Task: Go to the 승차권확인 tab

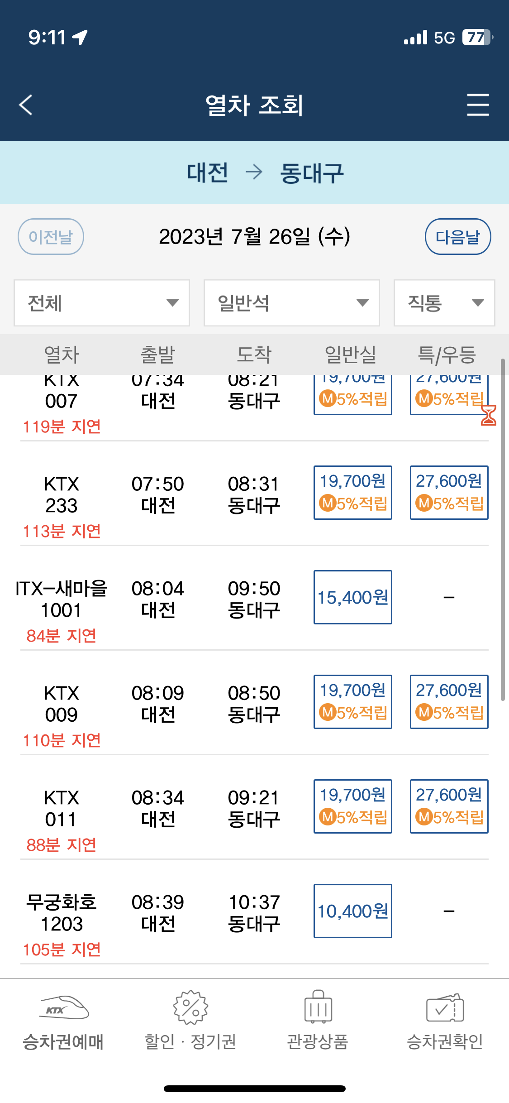Action: (445, 1041)
